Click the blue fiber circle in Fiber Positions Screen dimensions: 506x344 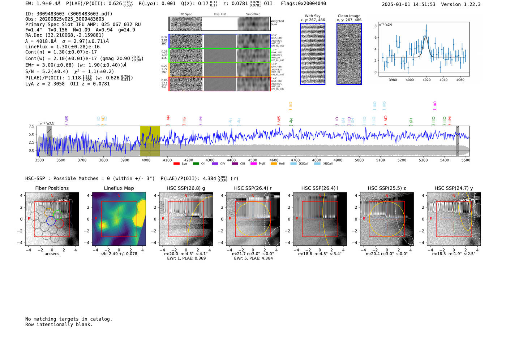pyautogui.click(x=51, y=220)
